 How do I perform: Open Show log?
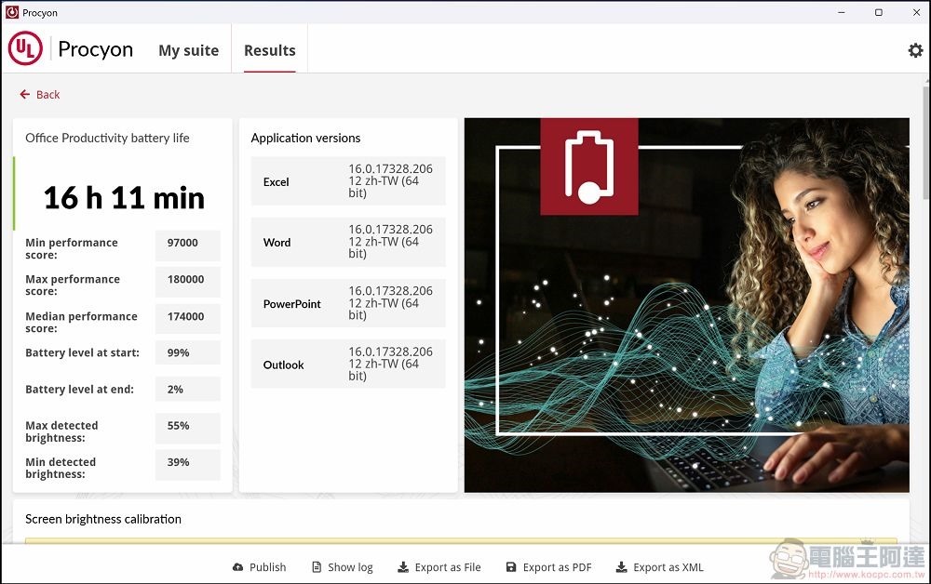343,567
